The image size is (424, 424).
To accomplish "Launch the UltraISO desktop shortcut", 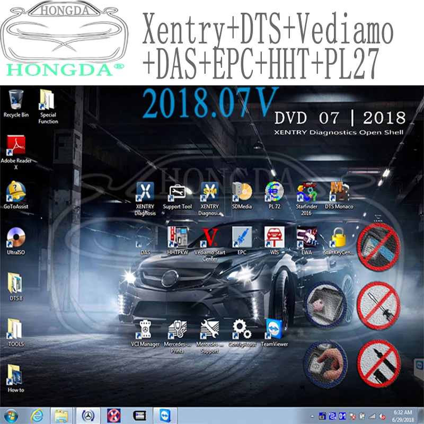I will click(16, 241).
